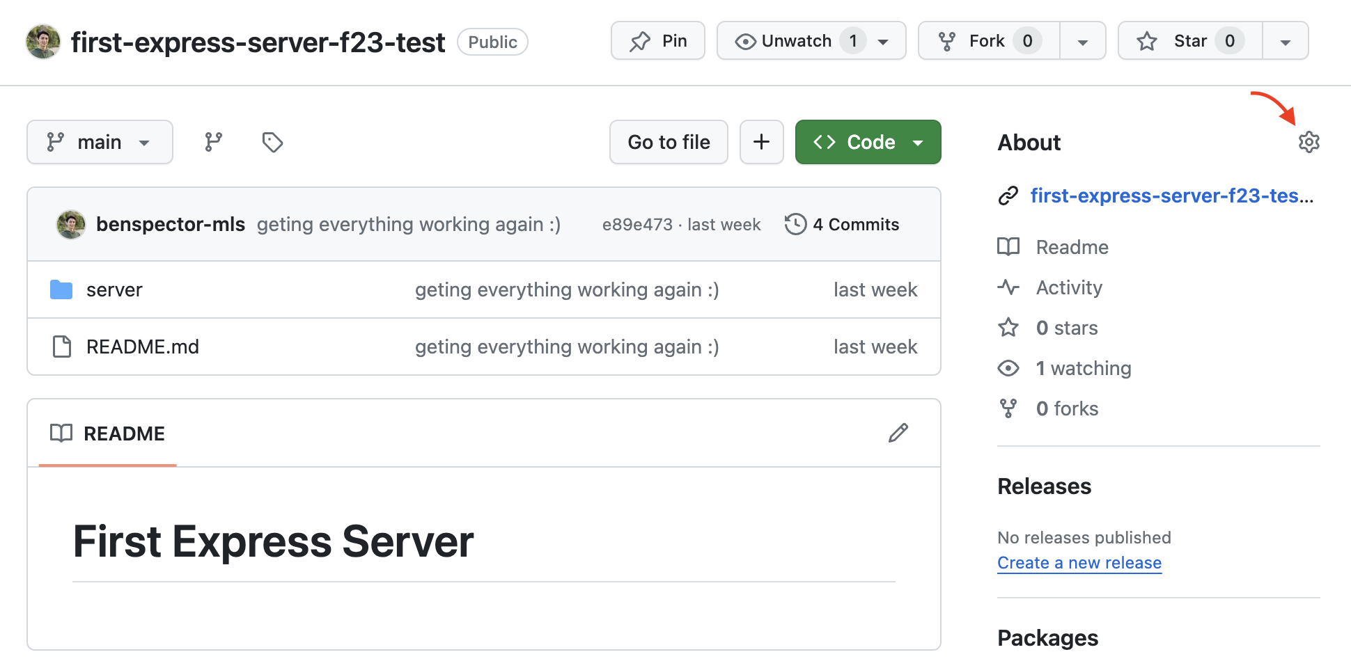This screenshot has height=668, width=1351.
Task: Open the README.md file
Action: pyautogui.click(x=143, y=347)
